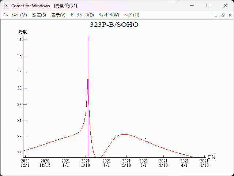Screen dimensions: 234x176
Task: Restore the inner graph child window
Action: tap(223, 15)
